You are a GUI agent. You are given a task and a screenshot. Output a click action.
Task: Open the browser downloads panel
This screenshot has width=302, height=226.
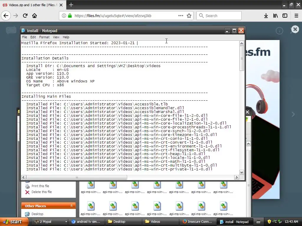[266, 16]
